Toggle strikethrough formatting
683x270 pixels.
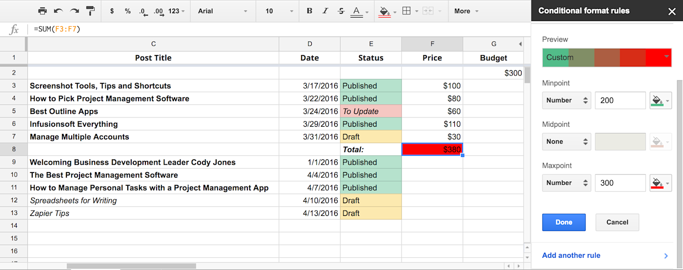point(341,11)
